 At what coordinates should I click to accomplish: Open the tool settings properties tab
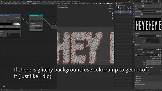(133, 6)
